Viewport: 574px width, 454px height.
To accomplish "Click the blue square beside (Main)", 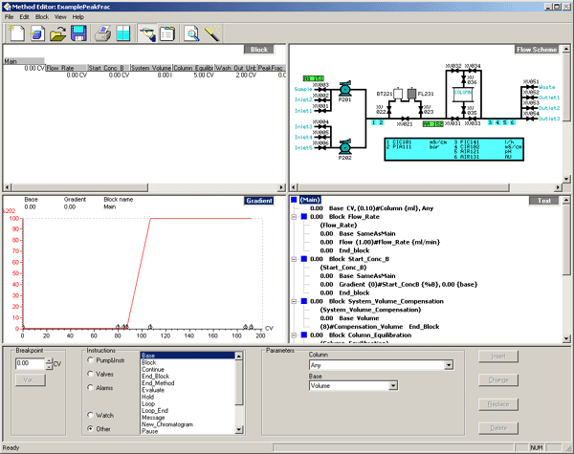I will point(294,200).
